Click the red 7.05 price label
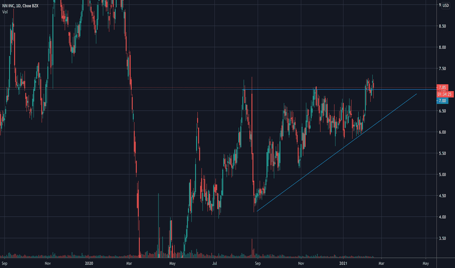Screen dimensions: 455x268 tap(442, 87)
